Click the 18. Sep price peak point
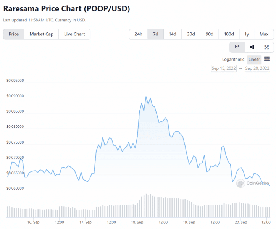Screen dimensions: 276x229 (146, 97)
